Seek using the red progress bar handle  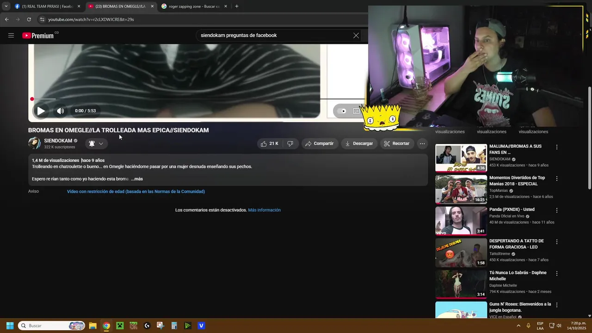click(x=32, y=99)
